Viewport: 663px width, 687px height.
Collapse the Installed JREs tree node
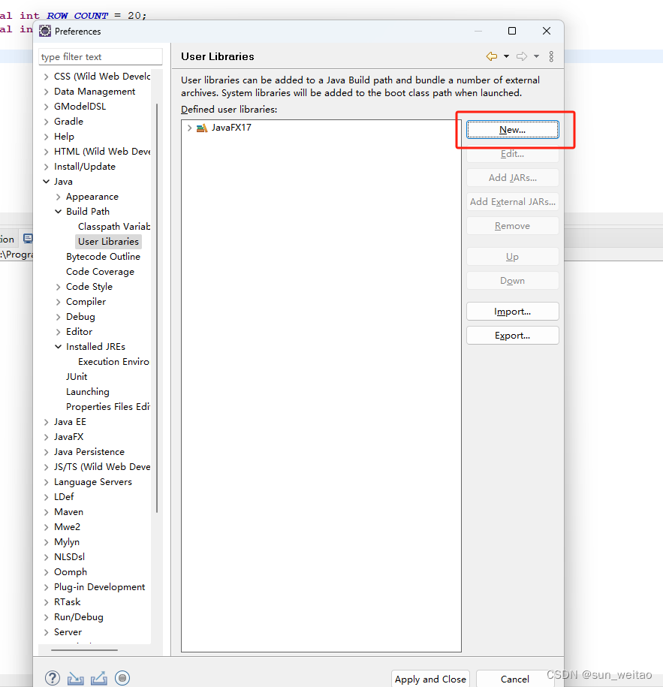(x=58, y=346)
